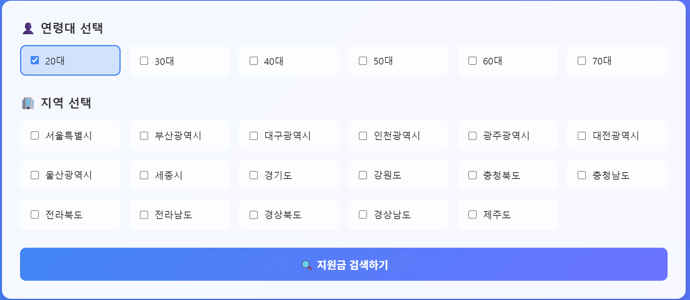Uncheck the 20대 age checkbox

[35, 60]
